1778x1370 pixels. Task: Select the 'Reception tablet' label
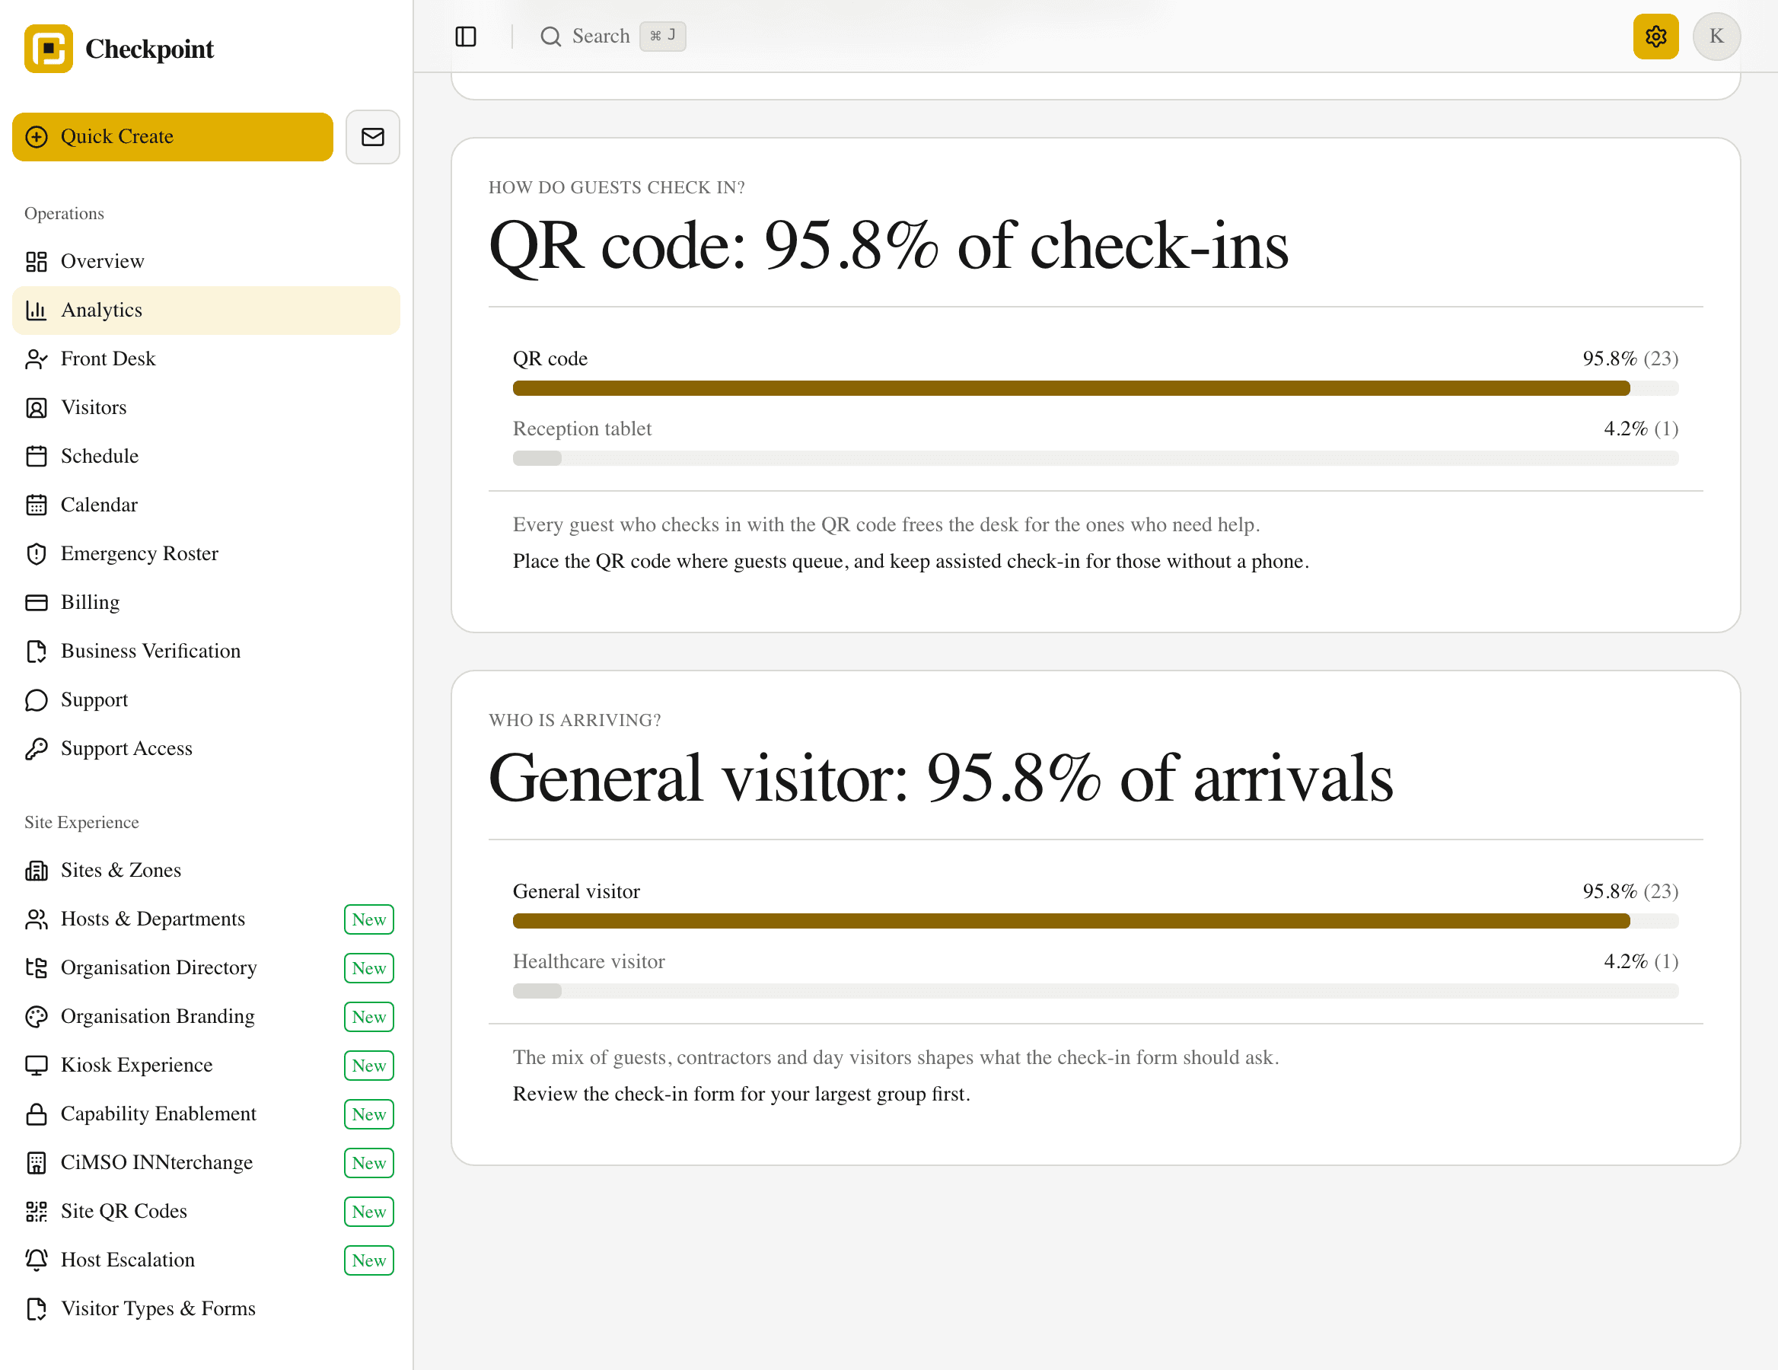tap(582, 429)
